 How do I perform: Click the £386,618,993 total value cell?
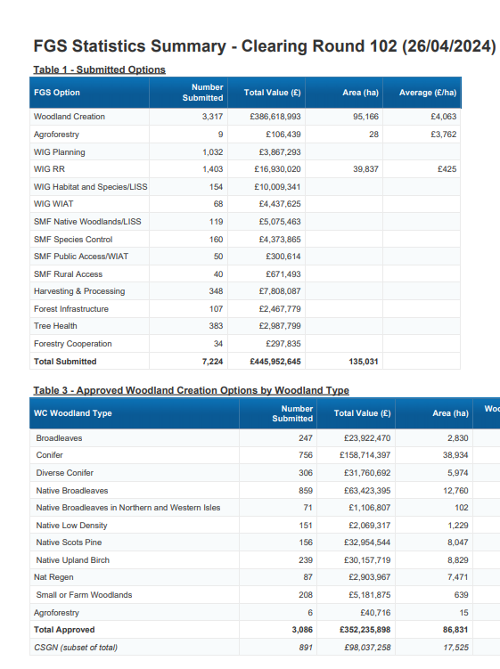[x=275, y=117]
